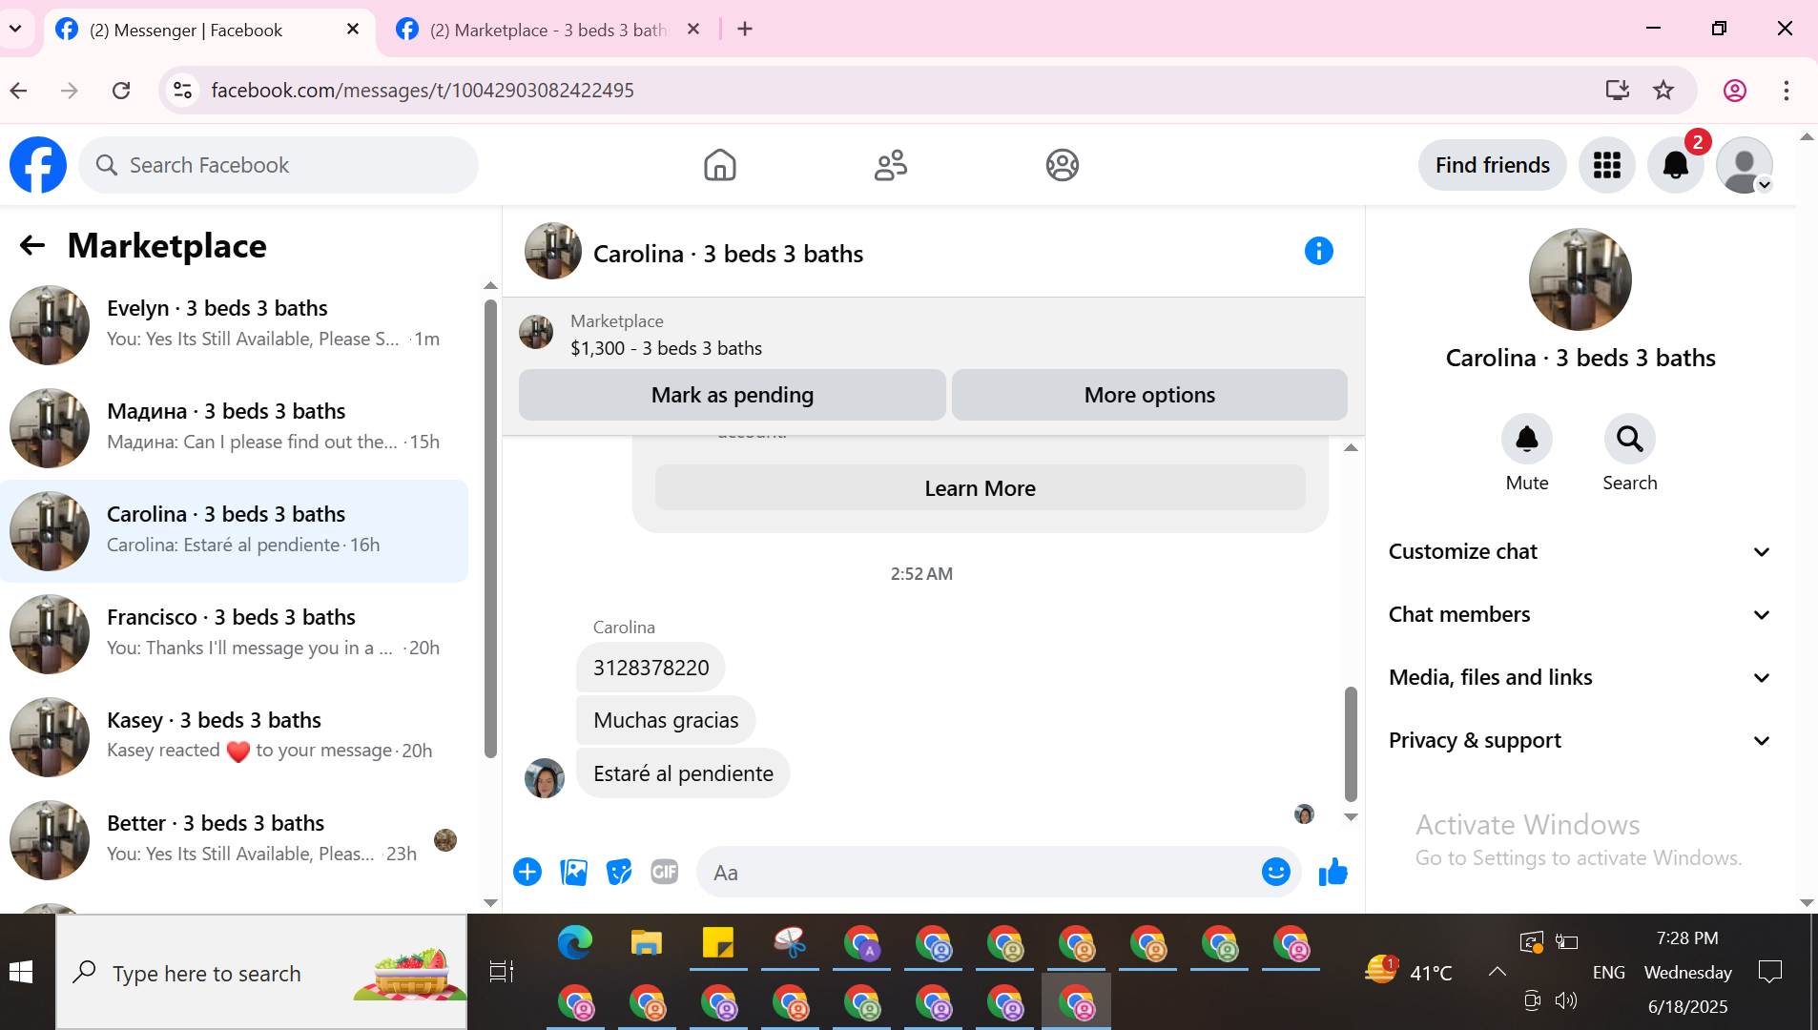This screenshot has width=1818, height=1030.
Task: Click the Learn More button
Action: click(980, 488)
